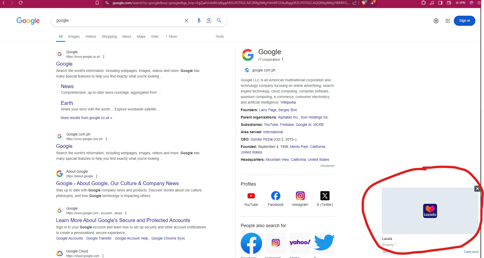This screenshot has width=484, height=258.
Task: Search by image with Lens
Action: [209, 21]
